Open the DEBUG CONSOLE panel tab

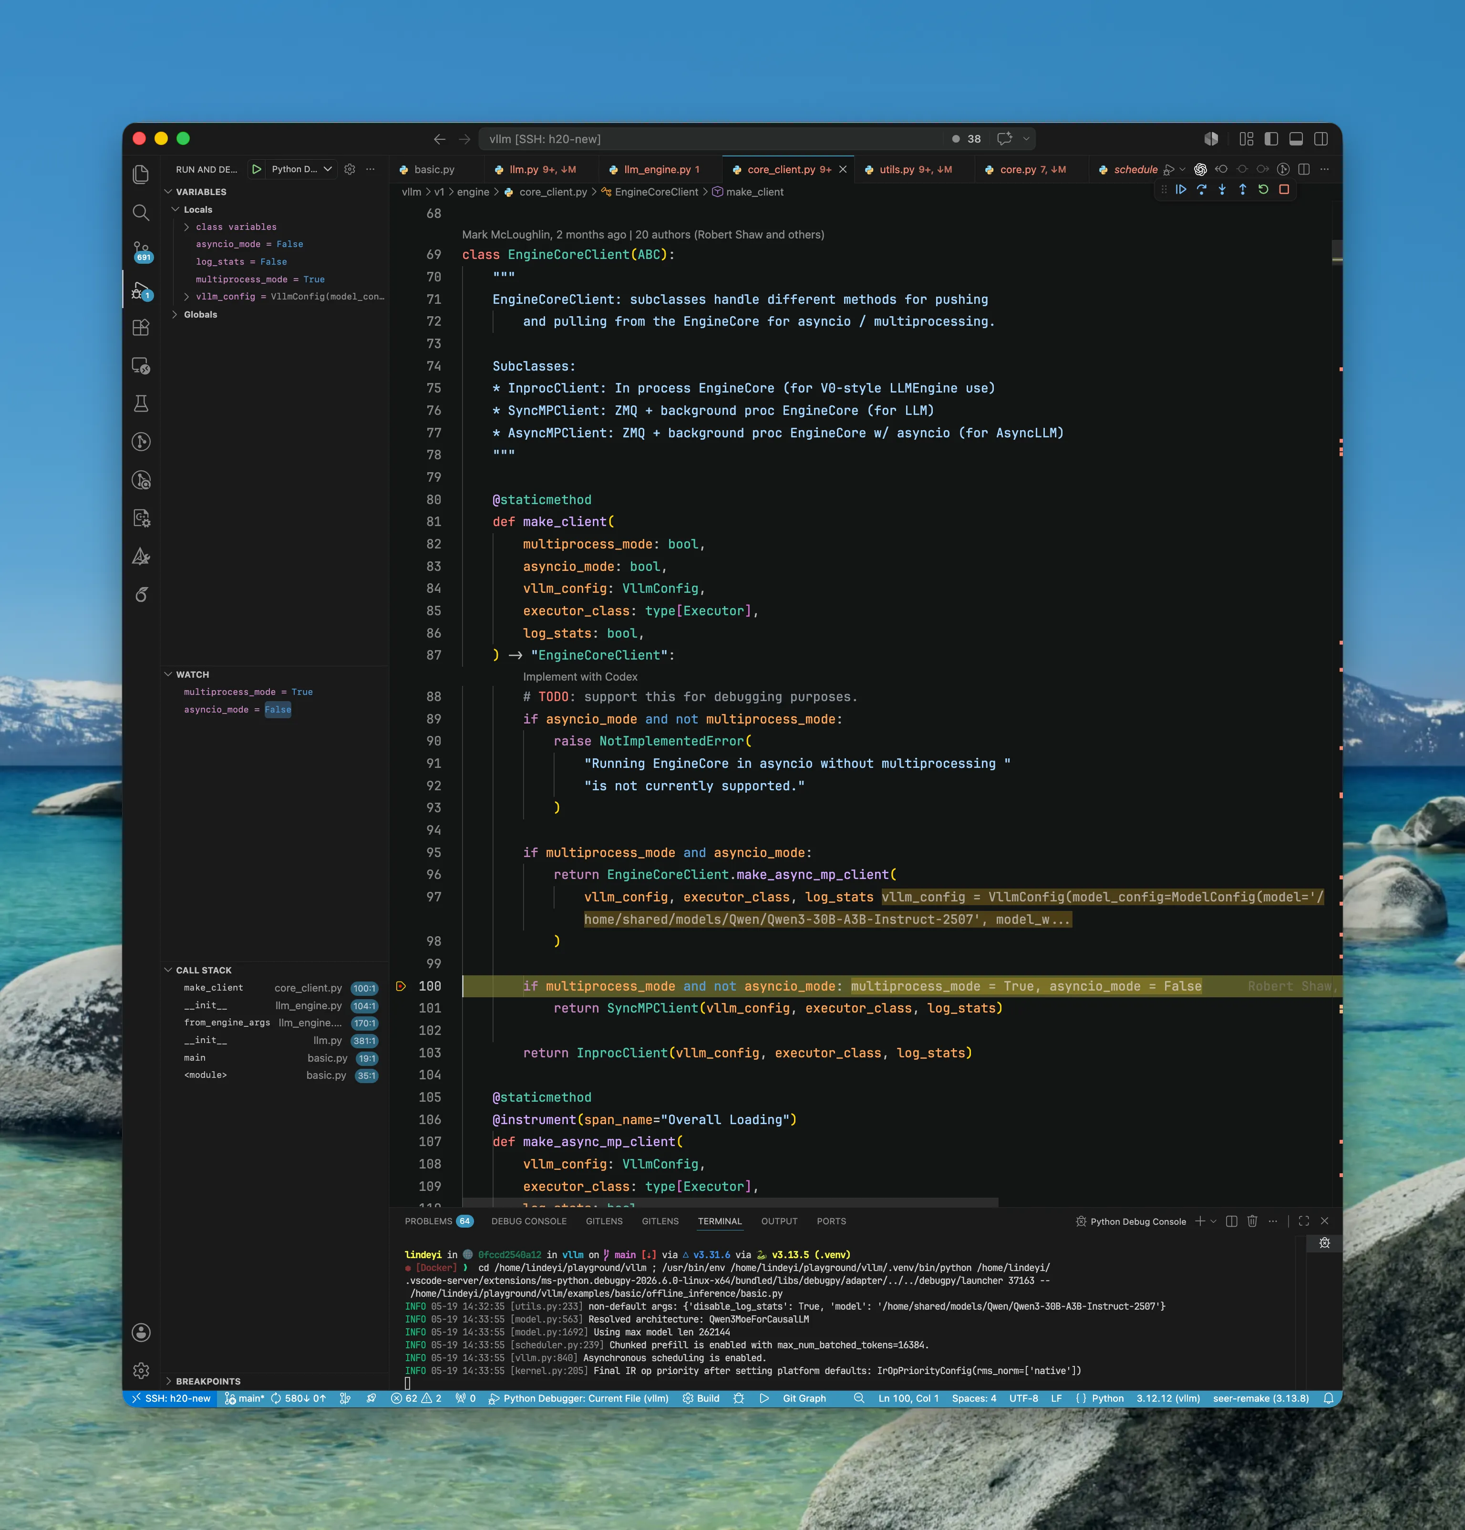click(x=528, y=1221)
